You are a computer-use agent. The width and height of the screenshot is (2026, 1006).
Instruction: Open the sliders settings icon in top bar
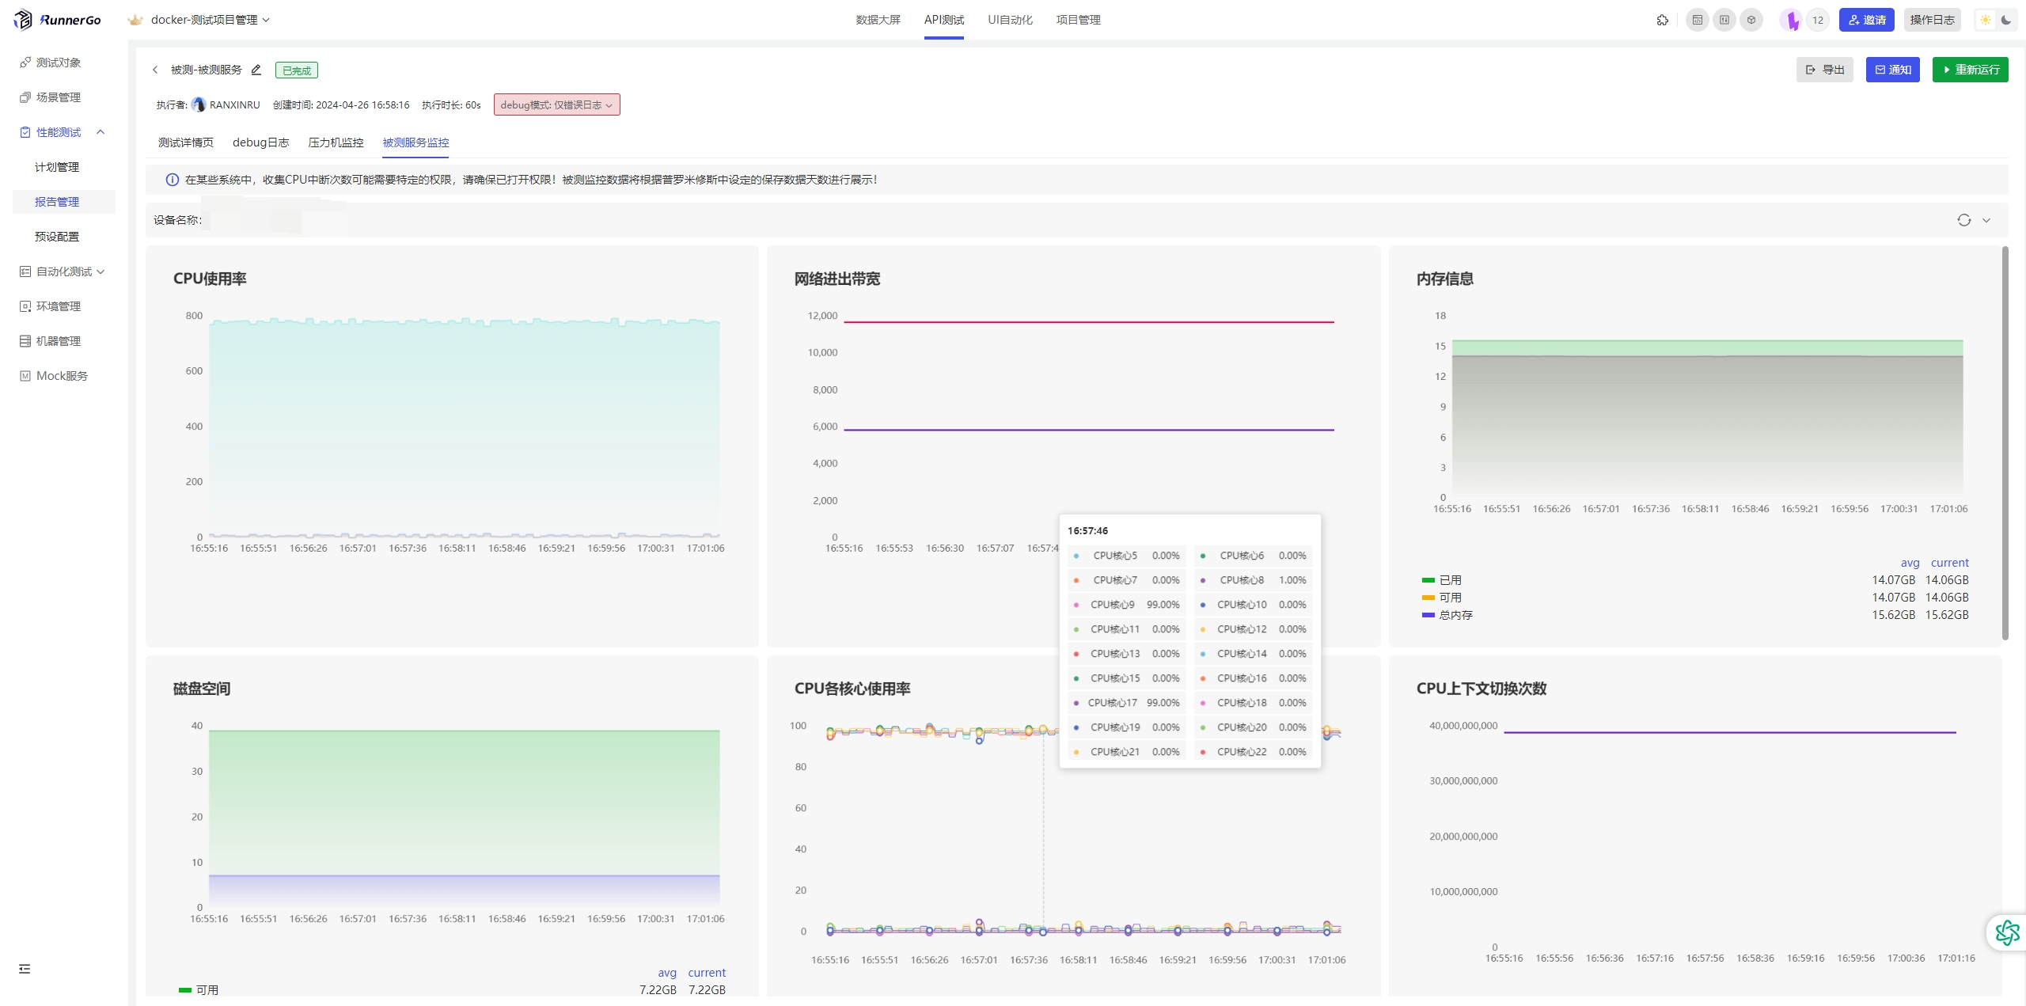(x=1724, y=20)
